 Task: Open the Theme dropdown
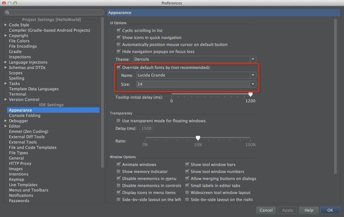253,59
